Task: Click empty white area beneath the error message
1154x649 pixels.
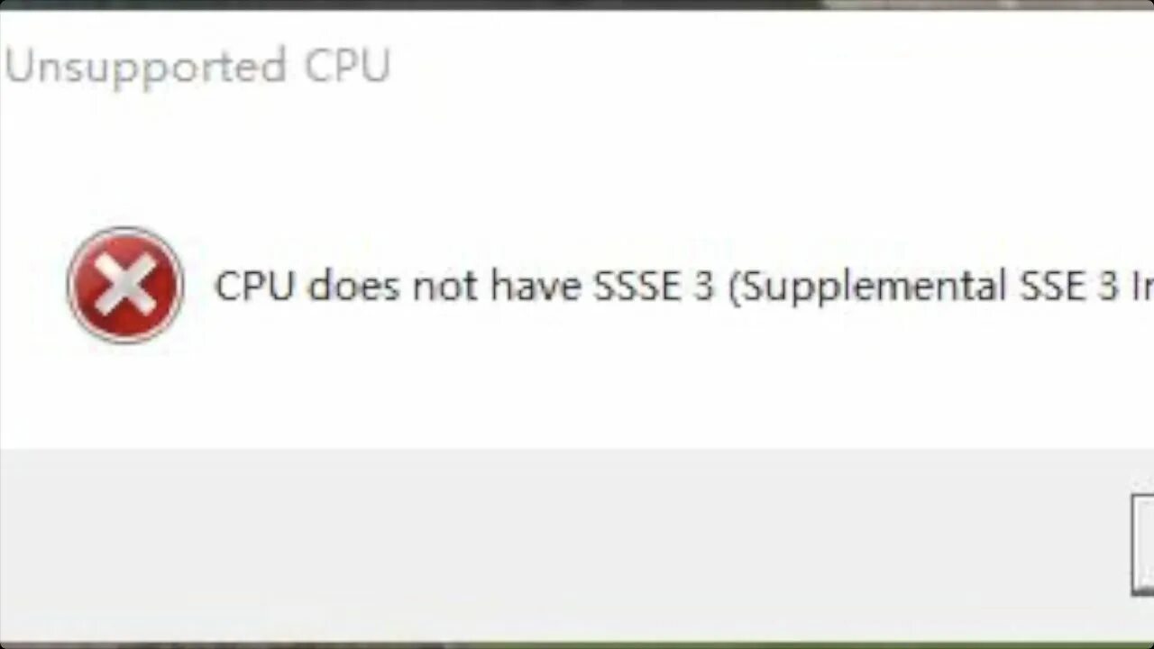Action: click(577, 397)
